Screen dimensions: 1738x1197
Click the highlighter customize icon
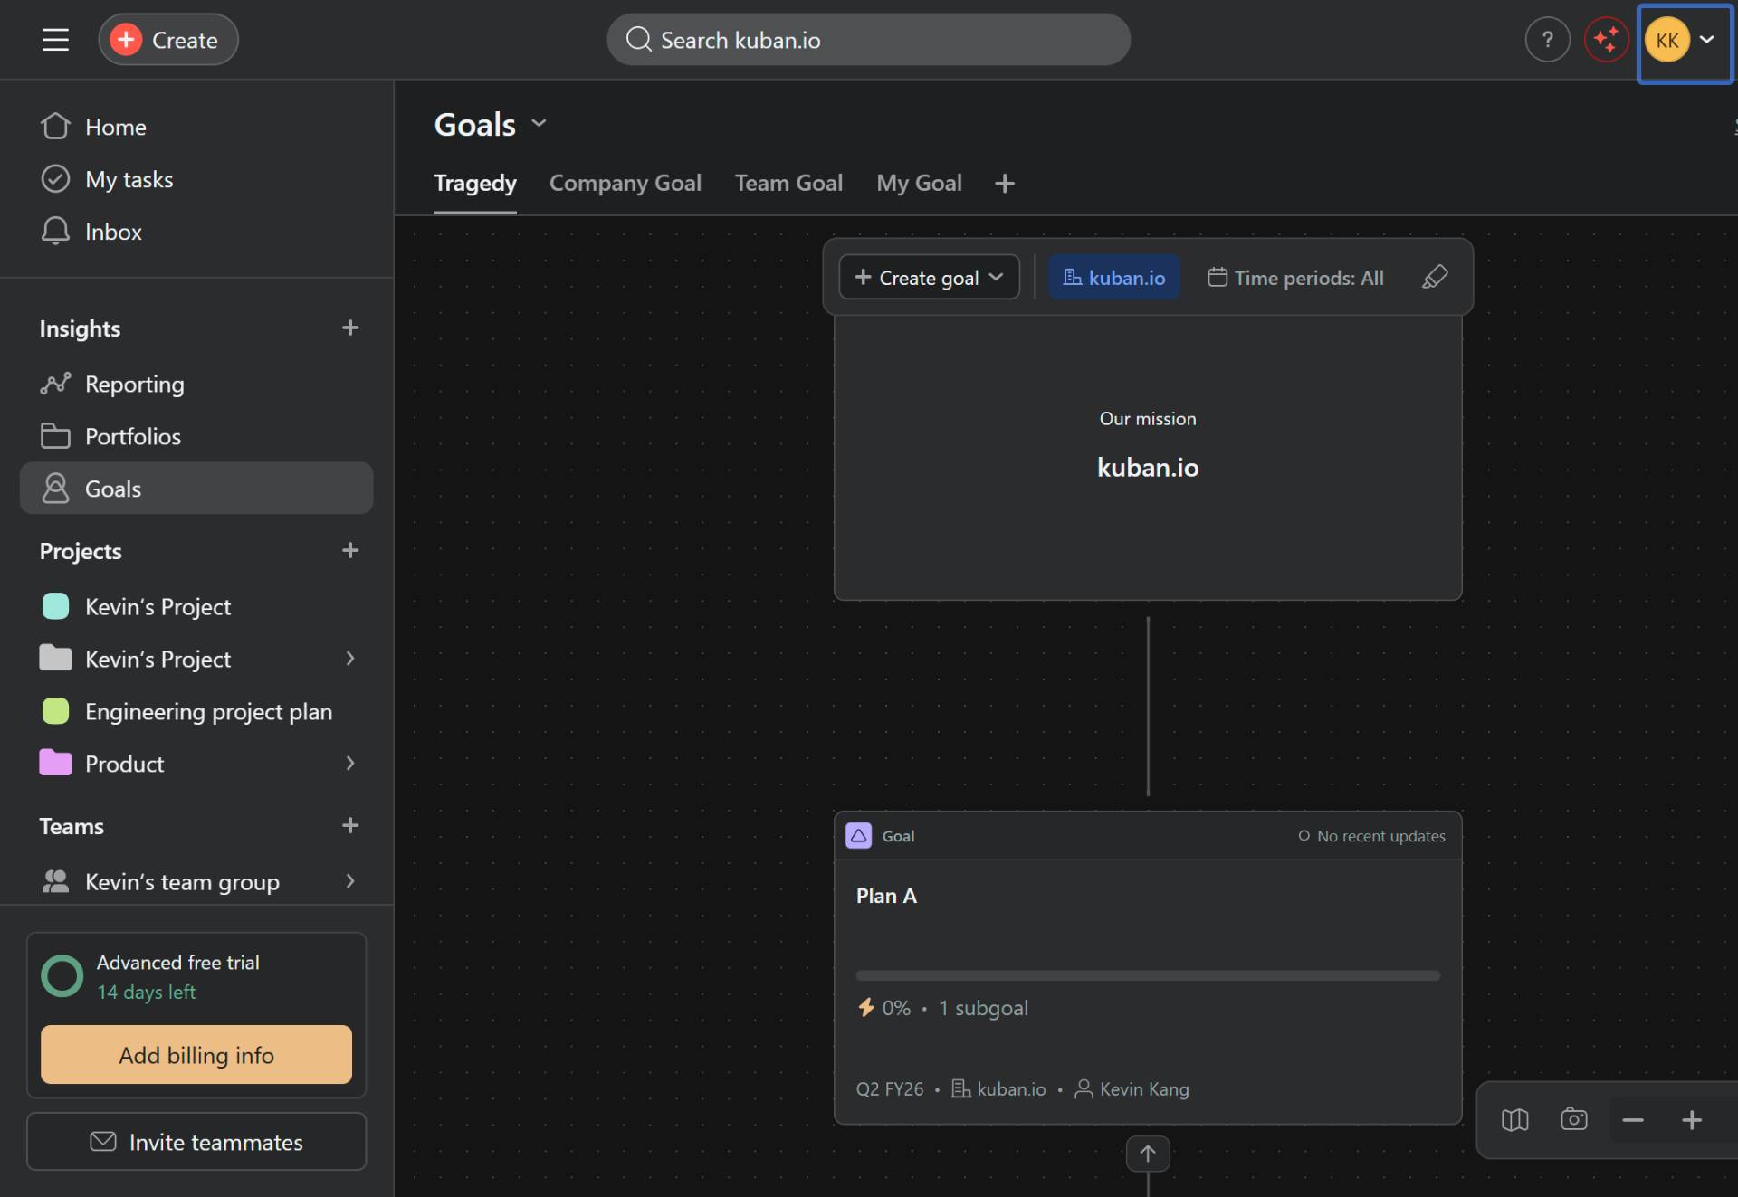(x=1435, y=277)
